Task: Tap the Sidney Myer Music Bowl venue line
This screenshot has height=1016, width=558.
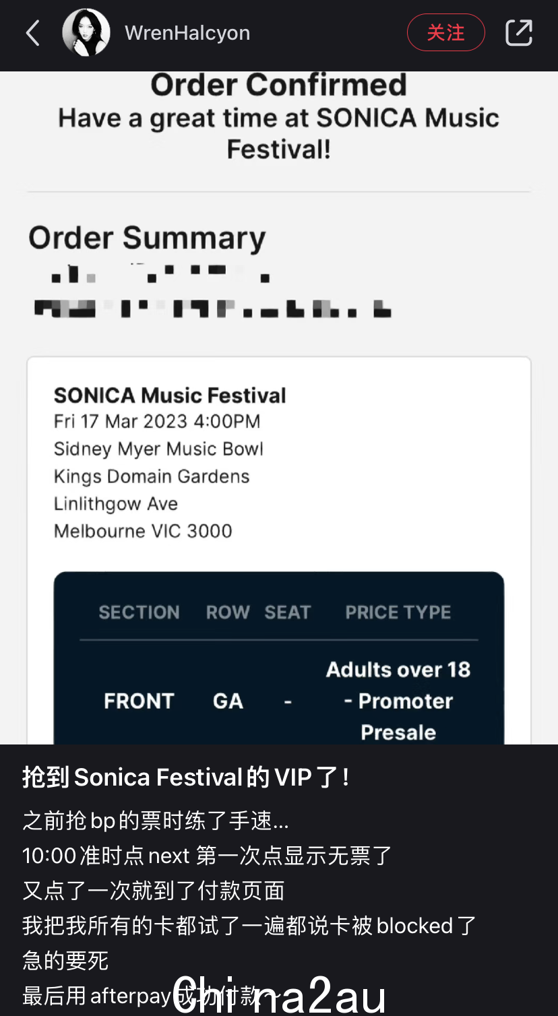Action: (x=158, y=449)
